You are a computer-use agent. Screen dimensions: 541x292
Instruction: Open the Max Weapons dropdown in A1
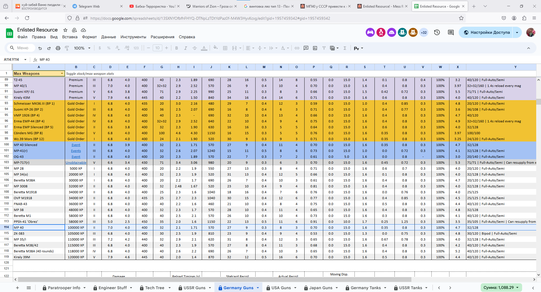pos(62,74)
